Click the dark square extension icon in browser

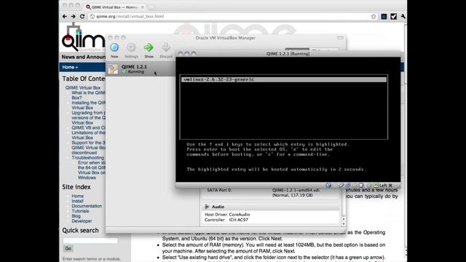coord(384,17)
